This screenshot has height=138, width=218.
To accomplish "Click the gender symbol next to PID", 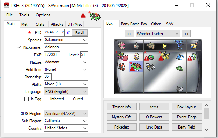I will (68, 32).
